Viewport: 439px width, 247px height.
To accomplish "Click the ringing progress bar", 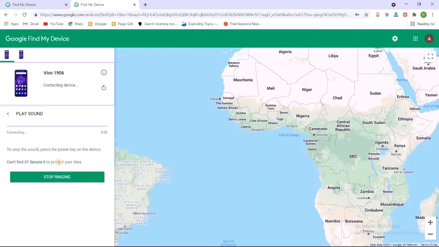I will [x=57, y=126].
